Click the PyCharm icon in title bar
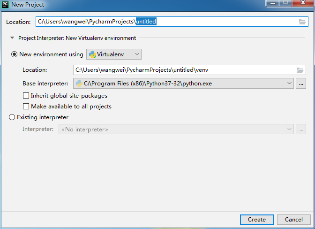Viewport: 315px width, 229px height. 5,4
